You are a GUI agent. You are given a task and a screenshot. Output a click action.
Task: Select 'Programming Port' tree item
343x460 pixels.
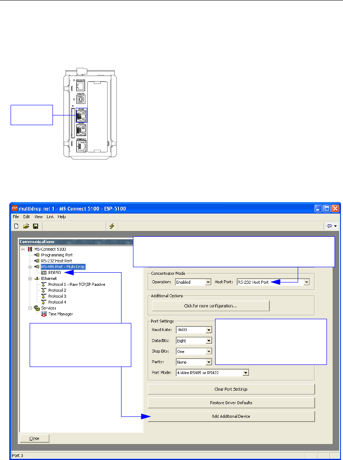[x=57, y=255]
